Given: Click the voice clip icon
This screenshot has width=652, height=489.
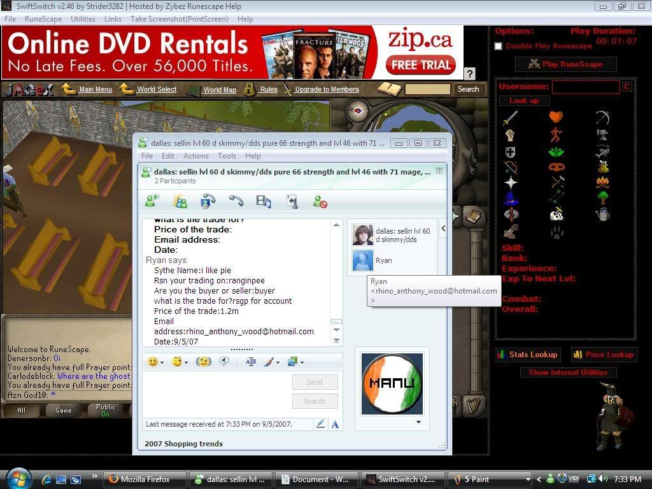Looking at the screenshot, I should (224, 362).
